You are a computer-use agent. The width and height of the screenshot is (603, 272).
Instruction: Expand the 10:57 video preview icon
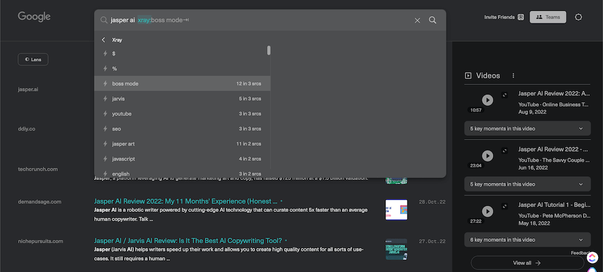click(505, 94)
